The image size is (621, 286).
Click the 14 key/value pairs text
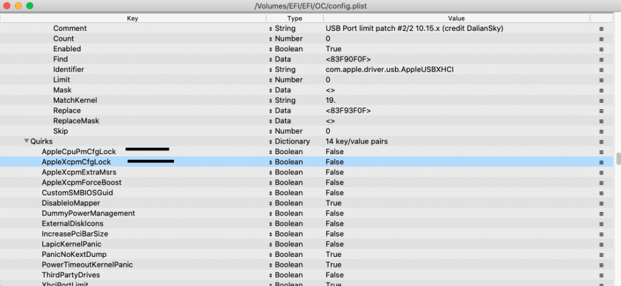[x=356, y=141]
